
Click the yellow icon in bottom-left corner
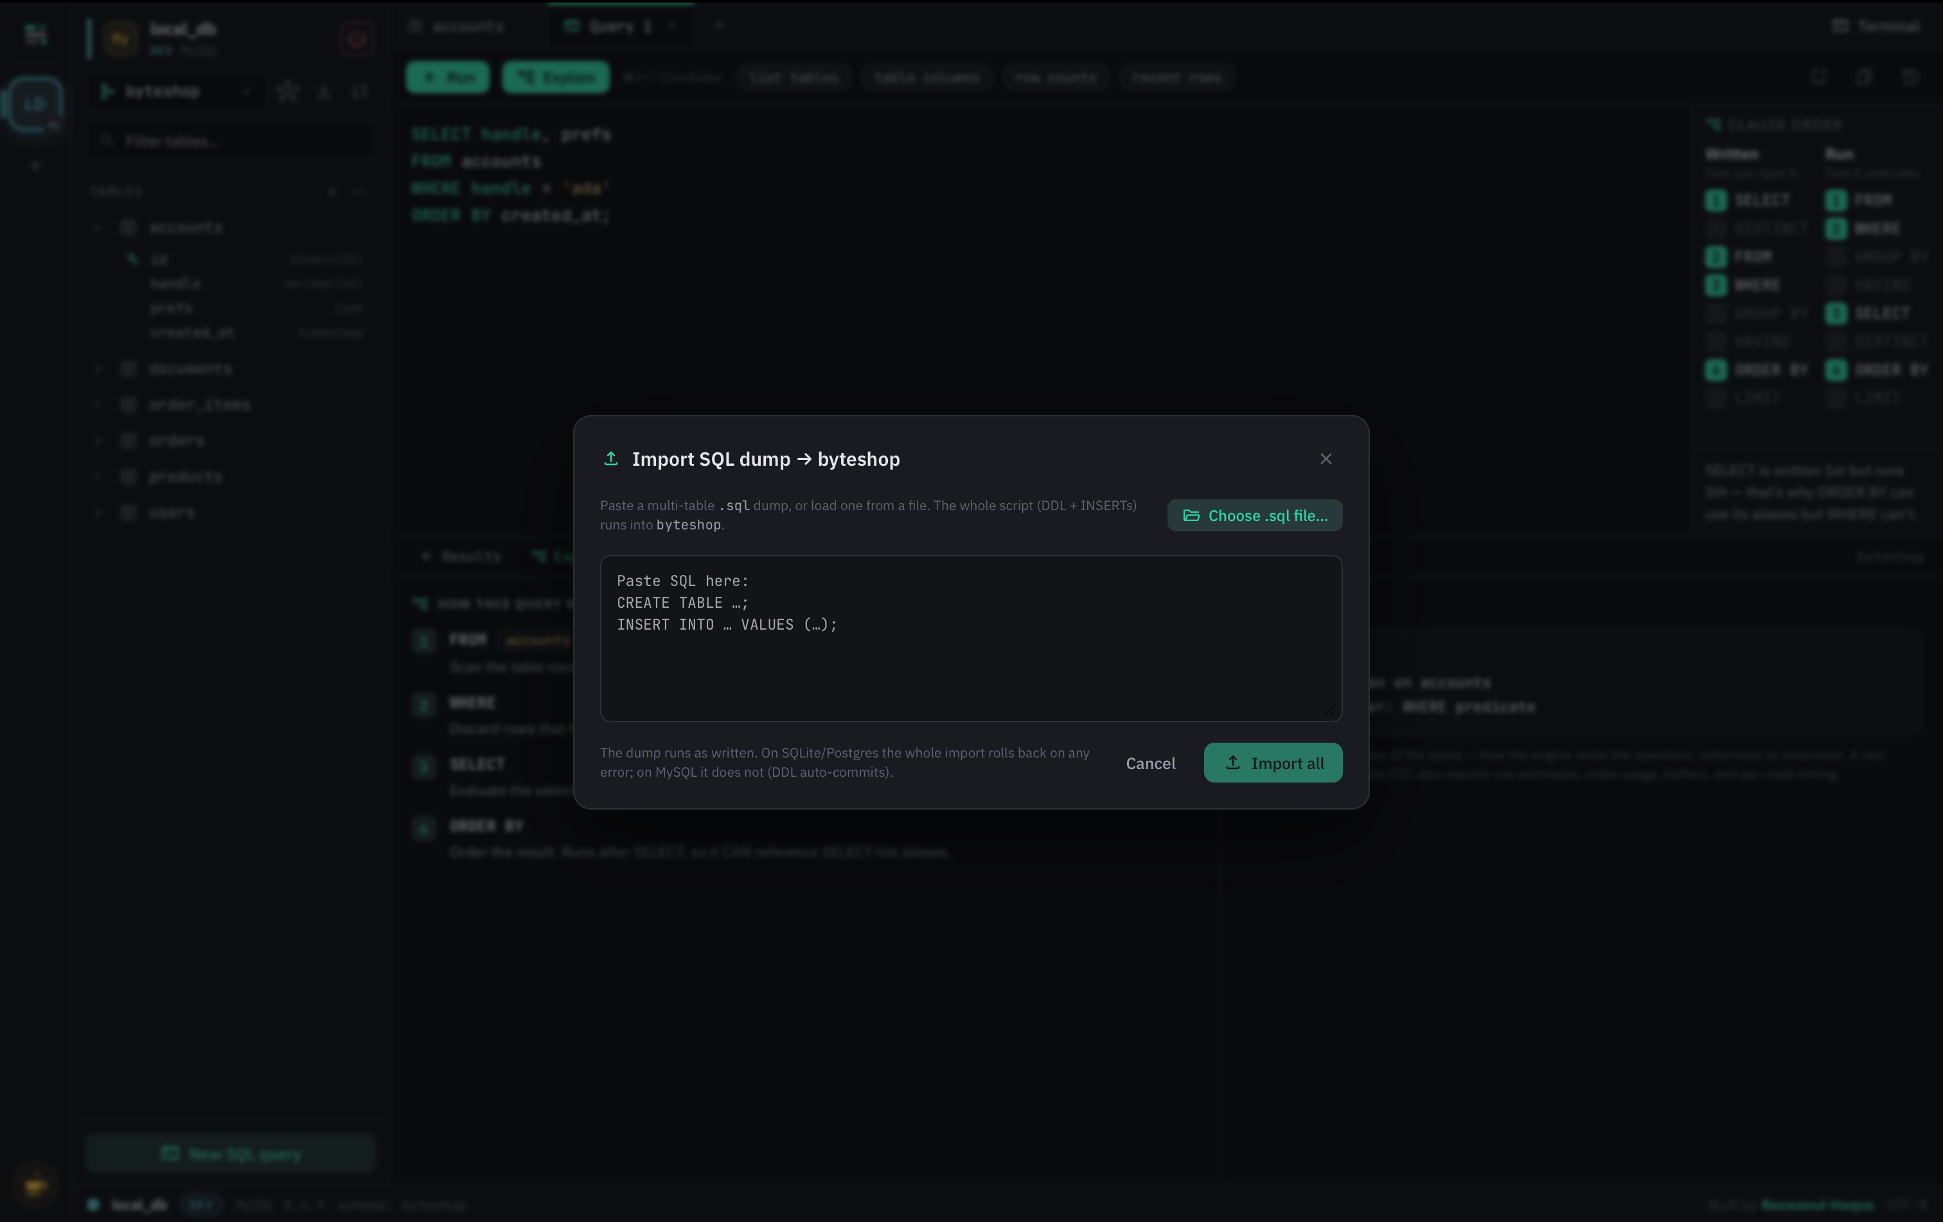tap(35, 1184)
